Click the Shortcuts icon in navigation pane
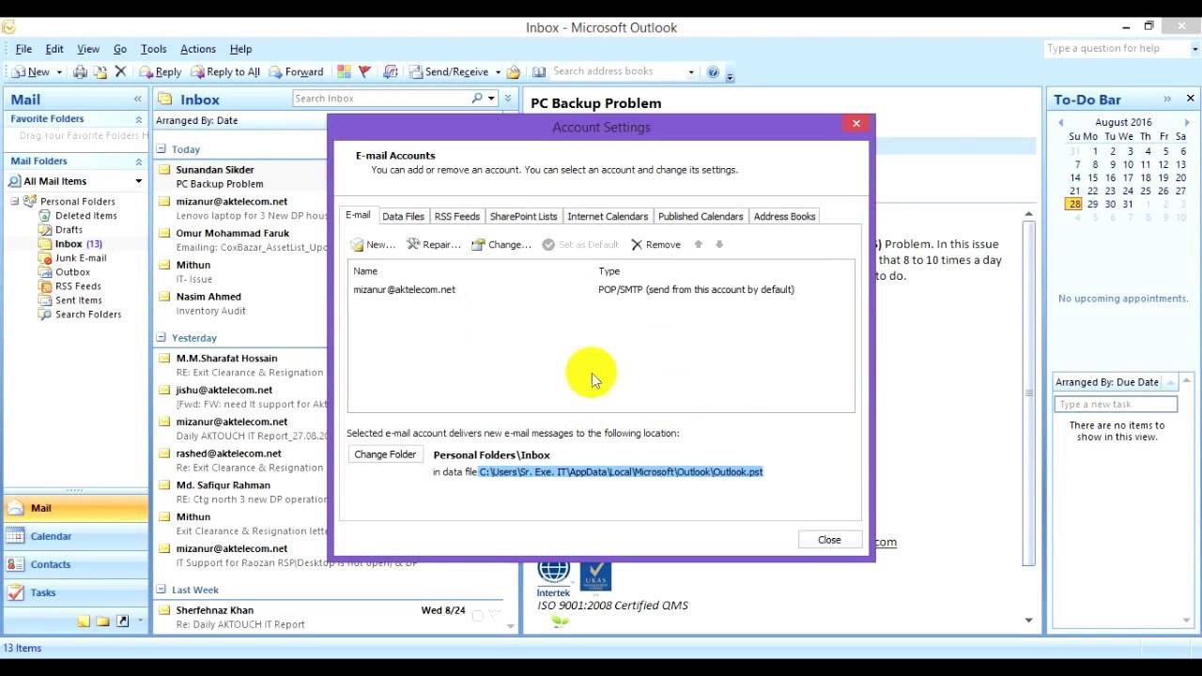The width and height of the screenshot is (1202, 676). coord(122,622)
